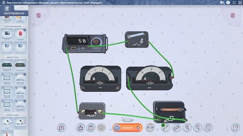Select the diode component in sidebar
243x136 pixels.
coord(7,34)
